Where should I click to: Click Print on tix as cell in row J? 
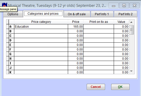click(x=99, y=68)
